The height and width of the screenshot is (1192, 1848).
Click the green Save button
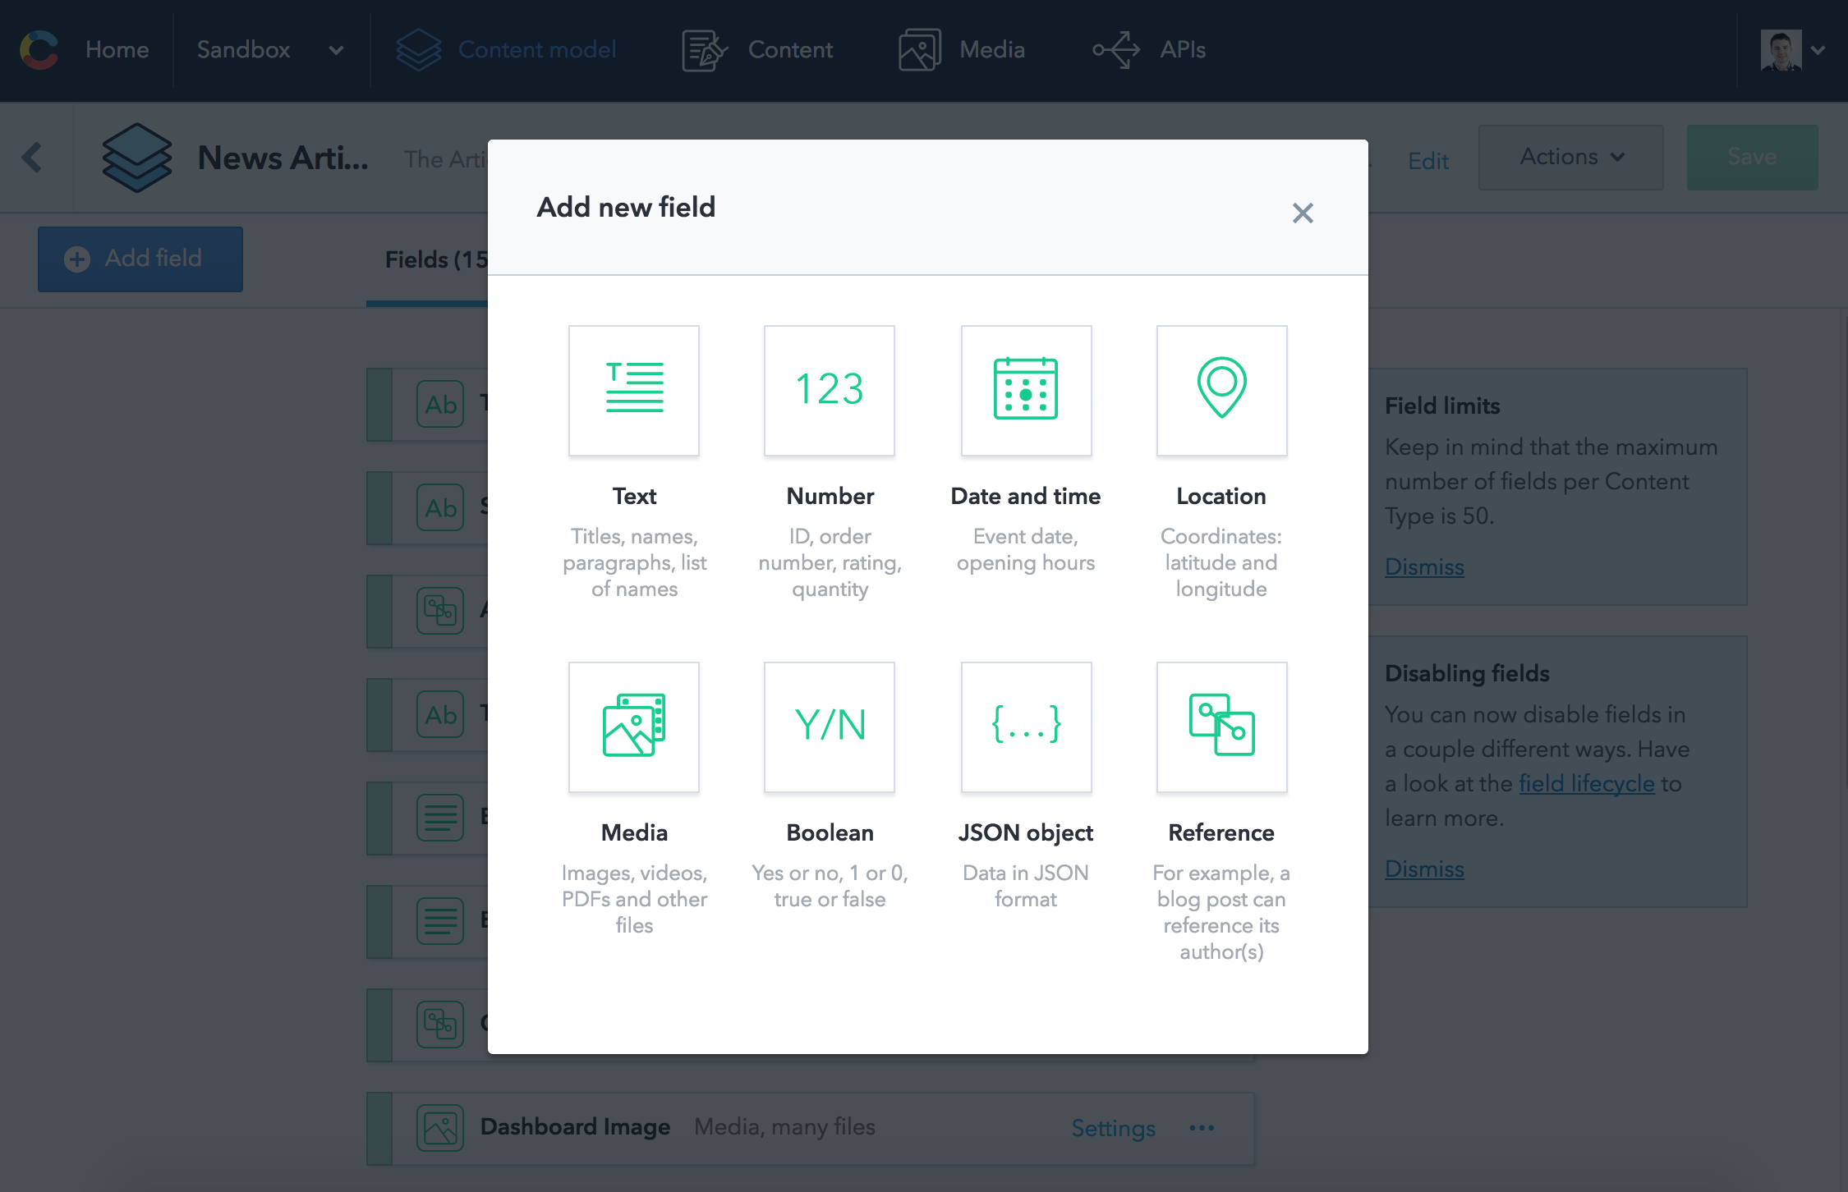[x=1751, y=157]
